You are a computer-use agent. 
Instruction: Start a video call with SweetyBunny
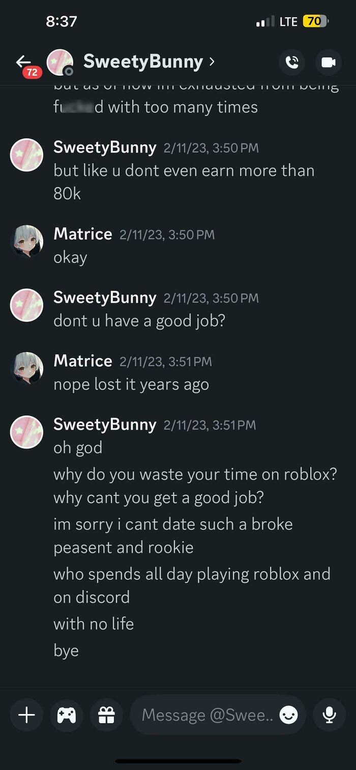(328, 62)
